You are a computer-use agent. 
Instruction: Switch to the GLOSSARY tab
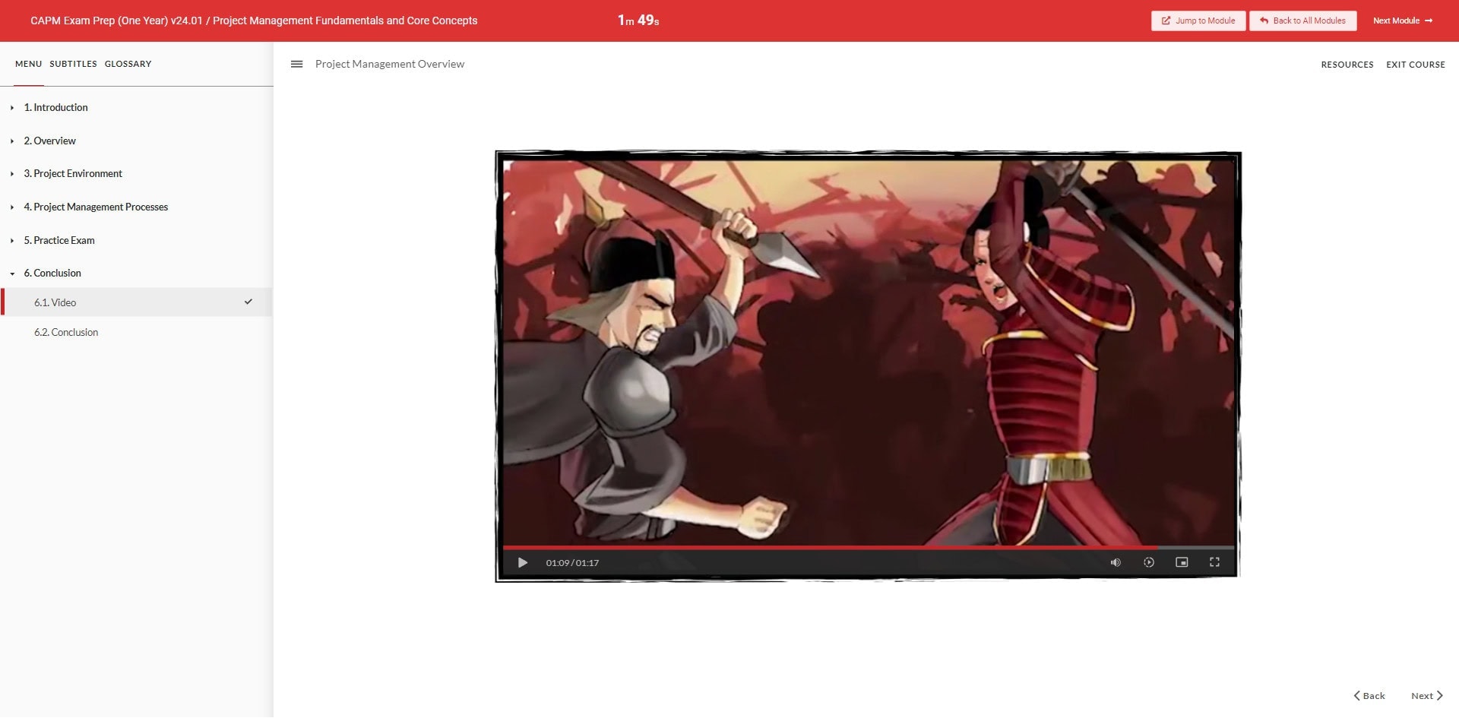128,65
